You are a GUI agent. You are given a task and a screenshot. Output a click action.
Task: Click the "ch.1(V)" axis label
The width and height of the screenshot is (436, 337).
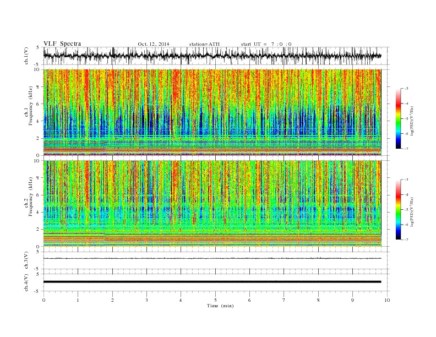26,56
